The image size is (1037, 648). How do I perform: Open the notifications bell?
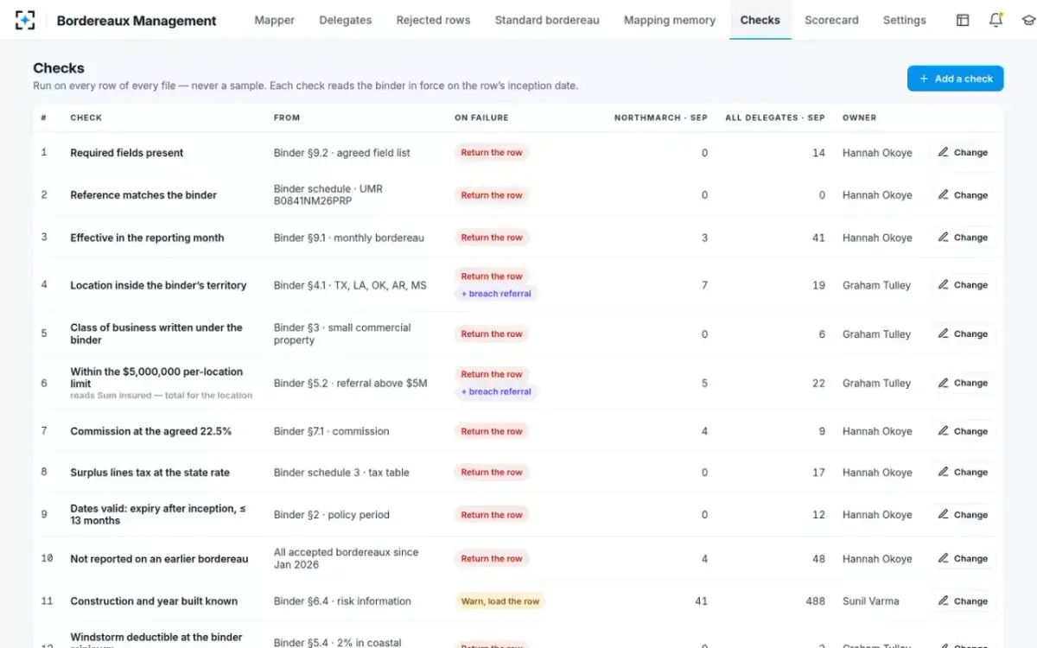(996, 20)
